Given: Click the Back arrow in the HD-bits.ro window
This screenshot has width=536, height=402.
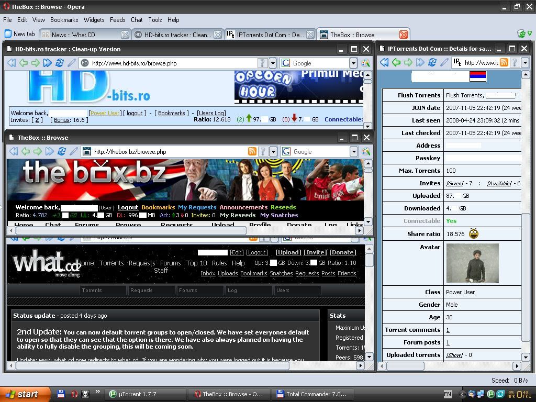Looking at the screenshot, I should [x=23, y=63].
